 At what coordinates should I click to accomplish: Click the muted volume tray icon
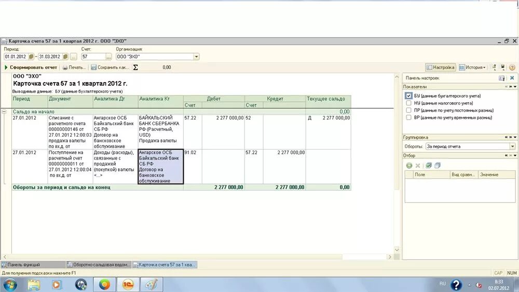[x=479, y=285]
